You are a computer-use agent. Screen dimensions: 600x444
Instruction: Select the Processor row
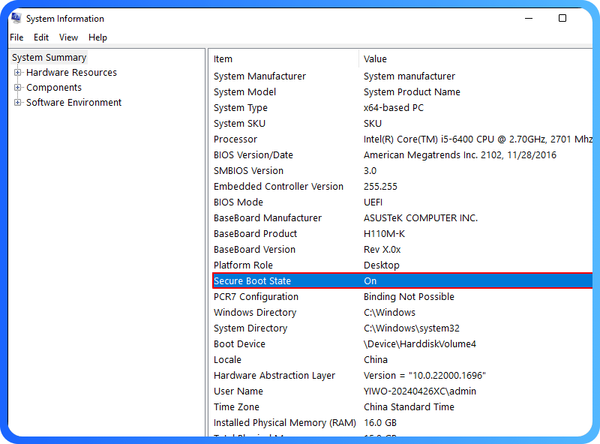tap(402, 139)
